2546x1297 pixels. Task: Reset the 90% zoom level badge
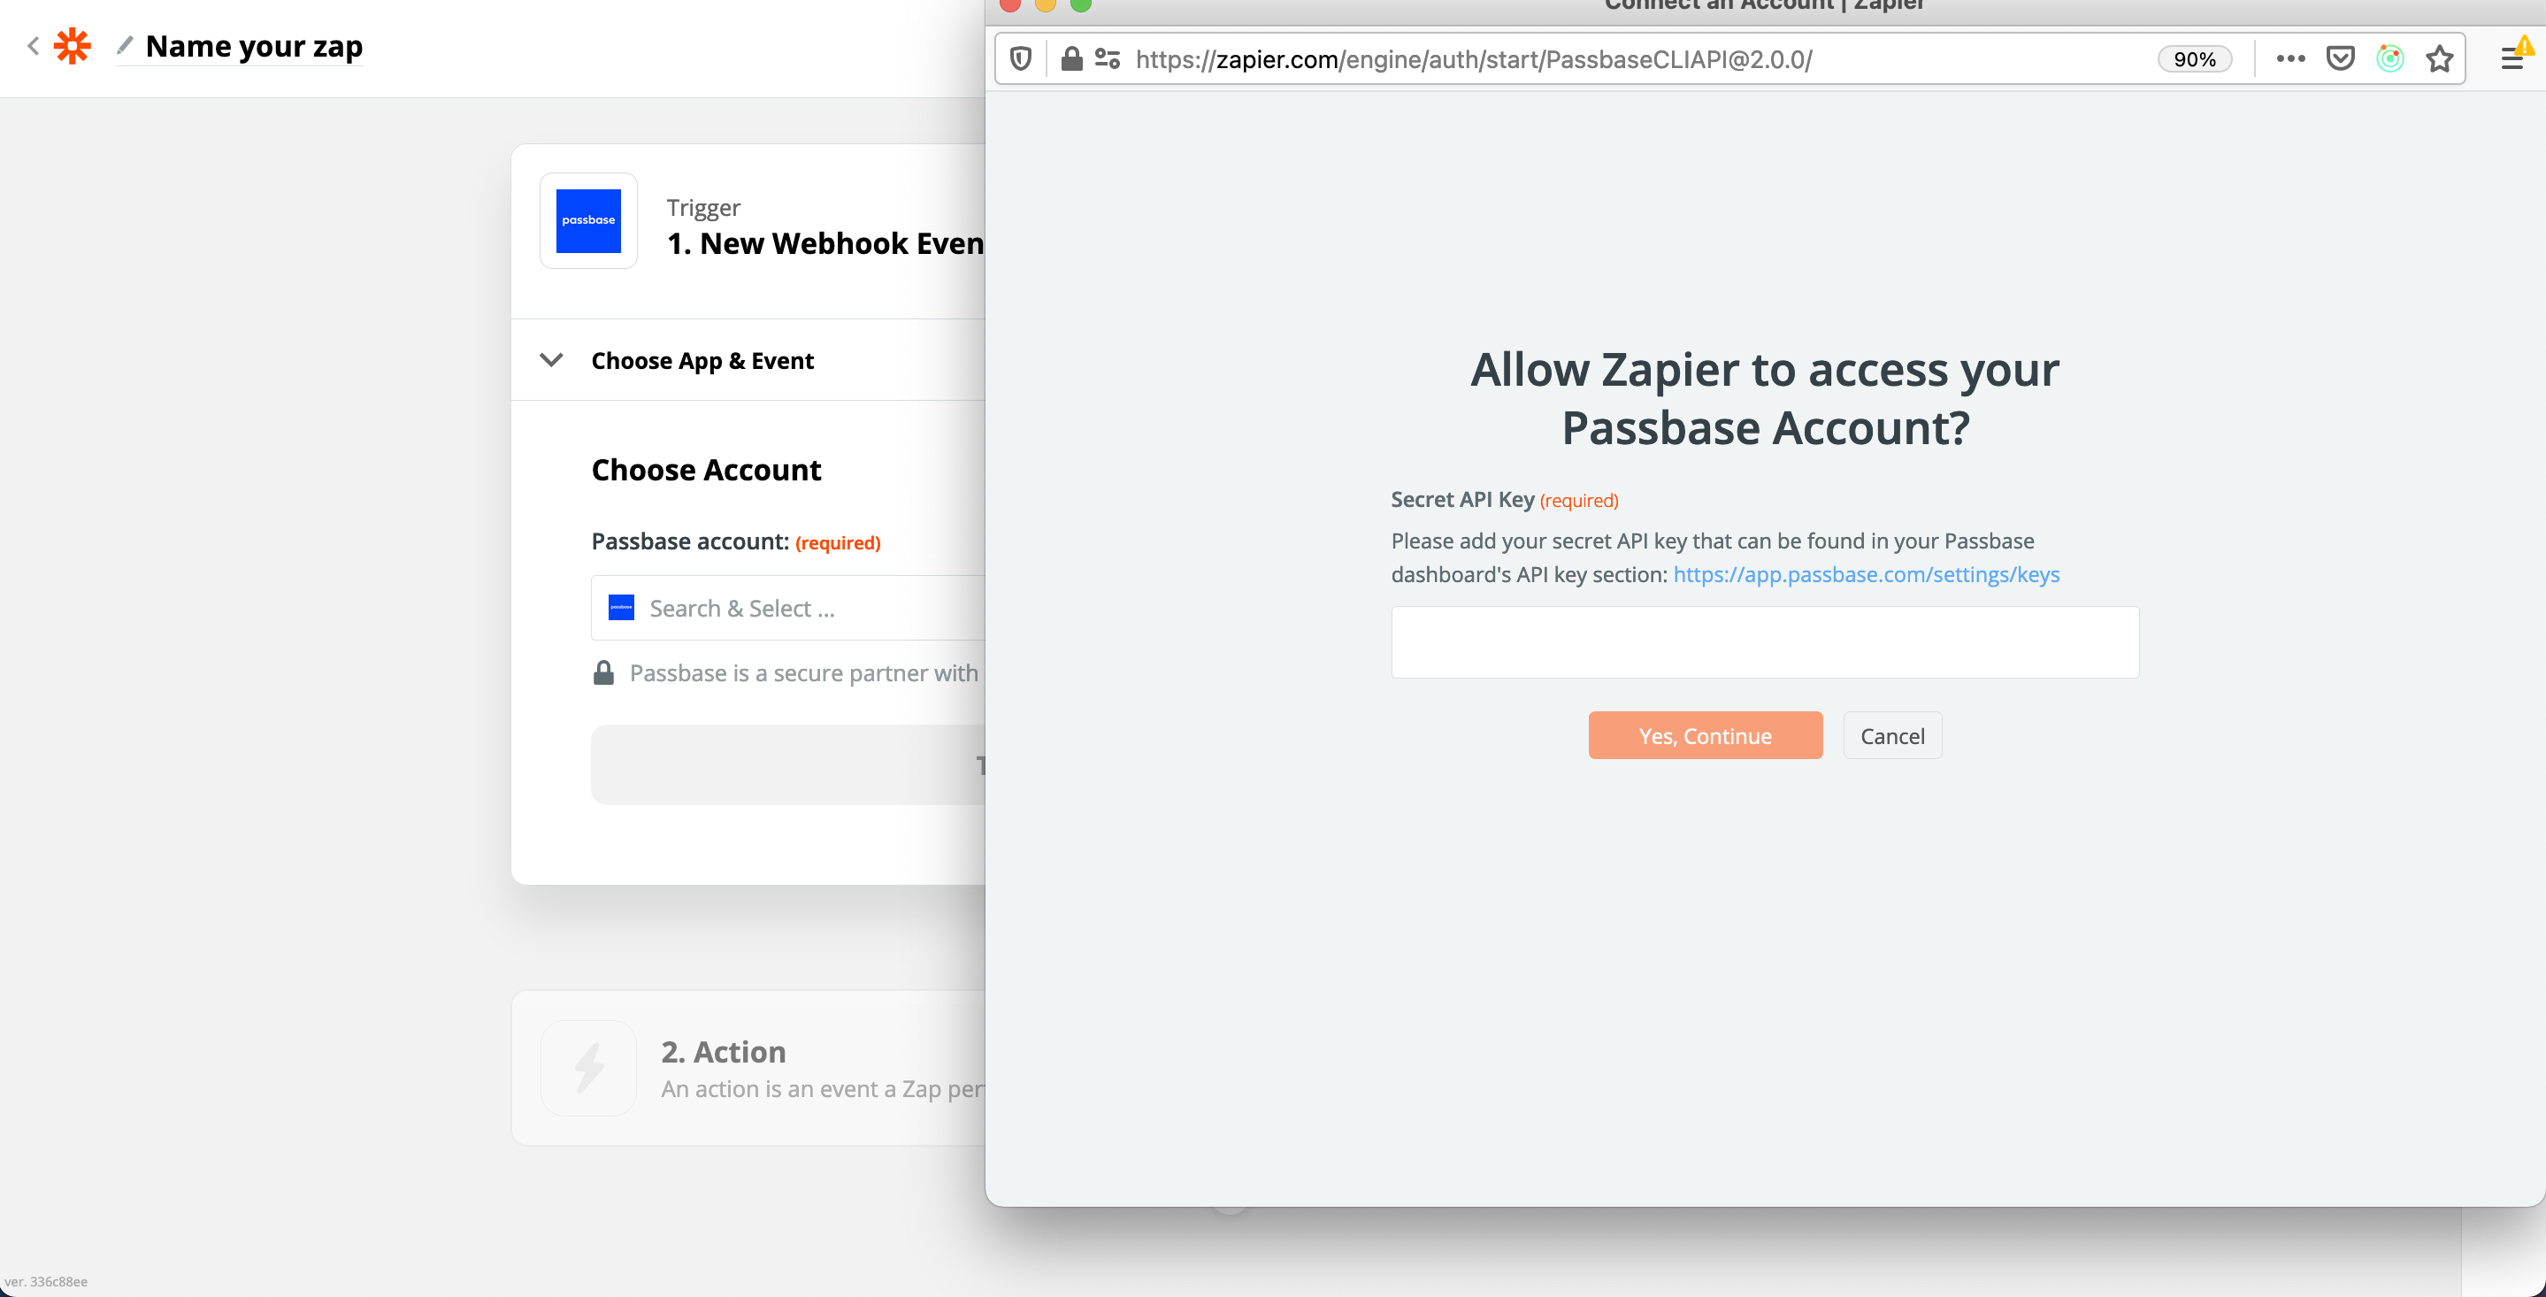pos(2193,59)
